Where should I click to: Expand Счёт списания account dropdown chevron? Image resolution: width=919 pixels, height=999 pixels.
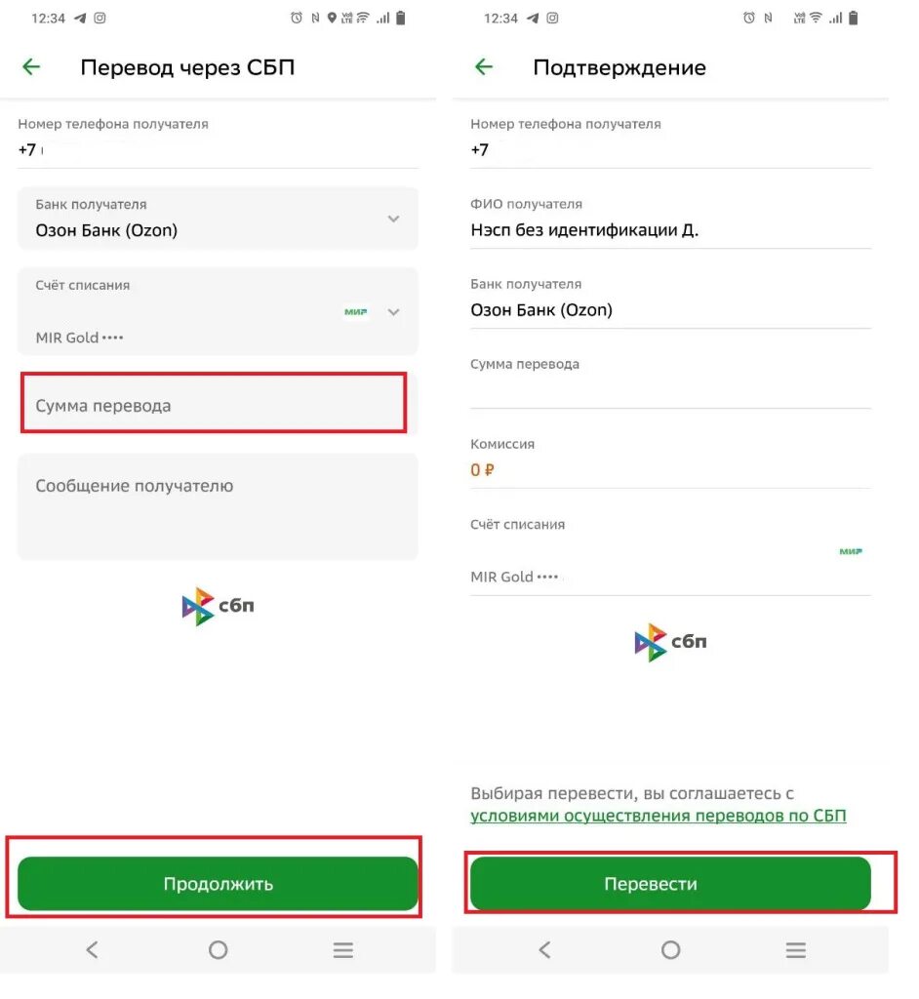[x=393, y=311]
